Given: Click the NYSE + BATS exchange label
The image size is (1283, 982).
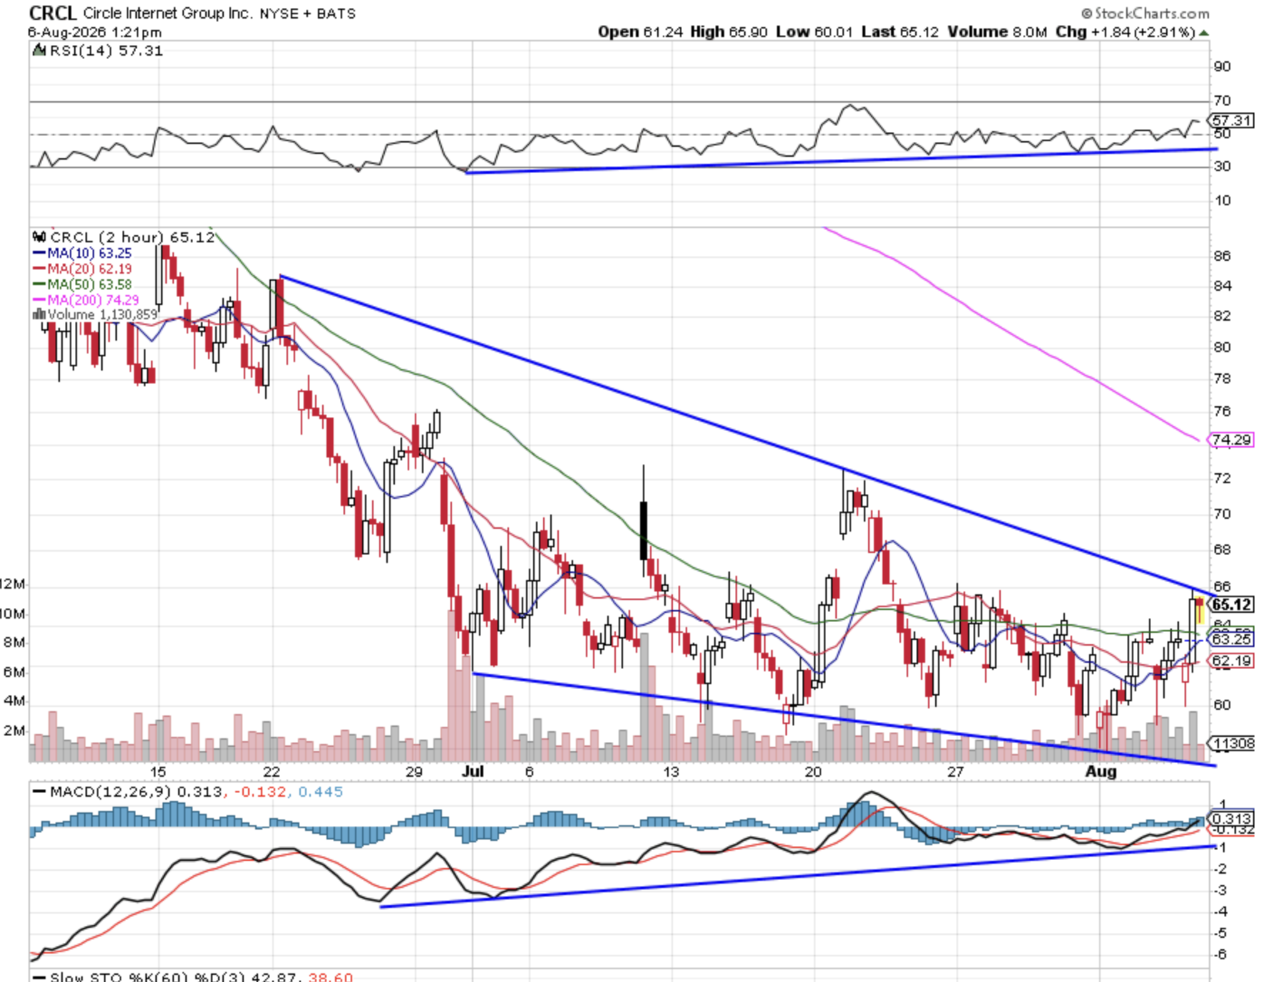Looking at the screenshot, I should (x=307, y=14).
